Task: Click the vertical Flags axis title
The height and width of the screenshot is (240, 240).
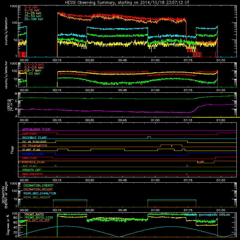Action: point(12,150)
